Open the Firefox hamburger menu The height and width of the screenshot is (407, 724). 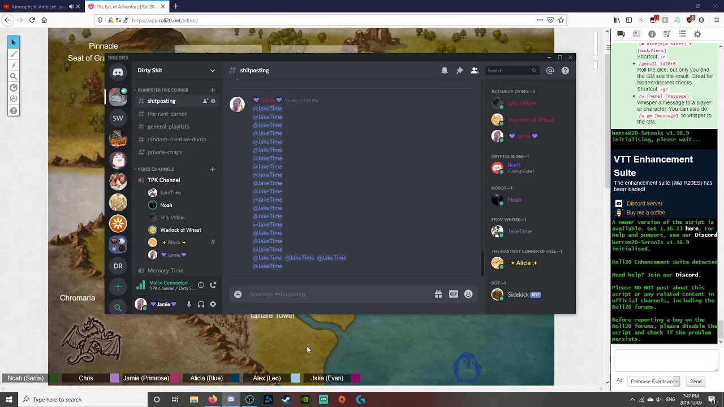coord(717,20)
